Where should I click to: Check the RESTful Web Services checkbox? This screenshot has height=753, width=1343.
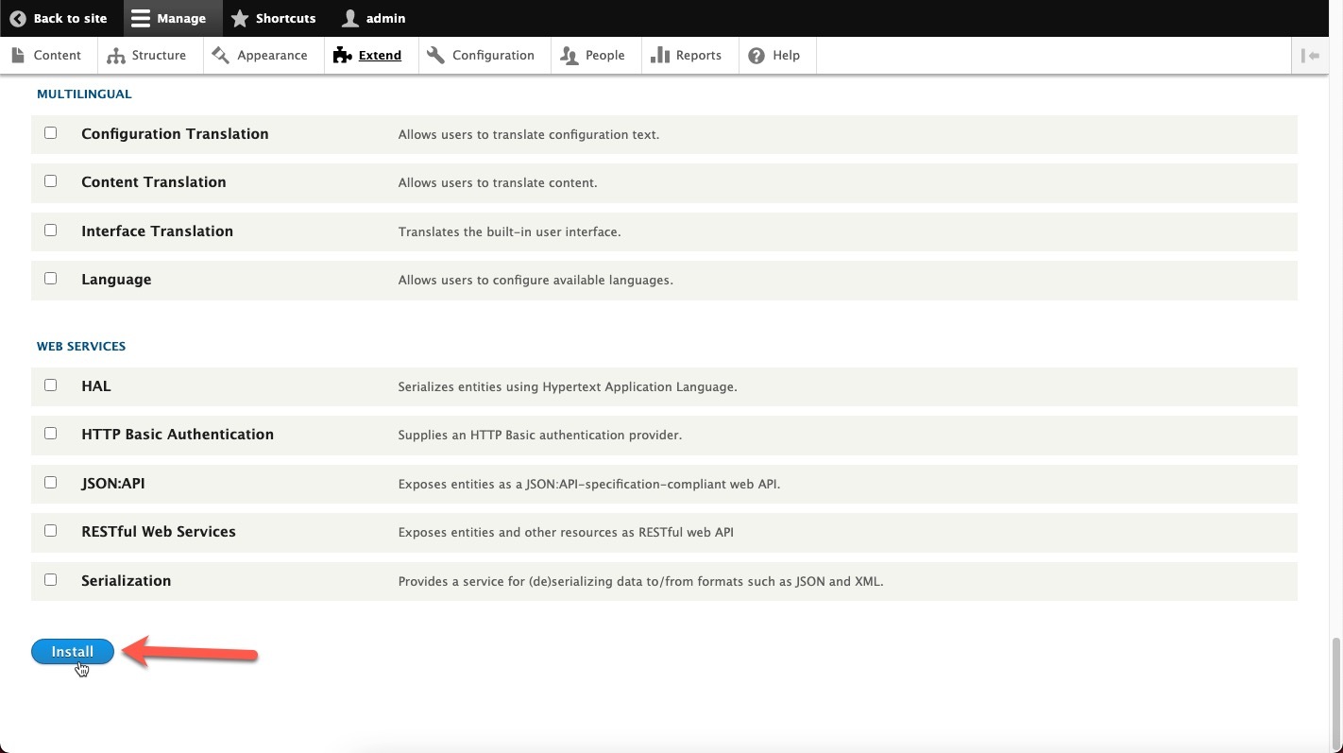pos(51,530)
